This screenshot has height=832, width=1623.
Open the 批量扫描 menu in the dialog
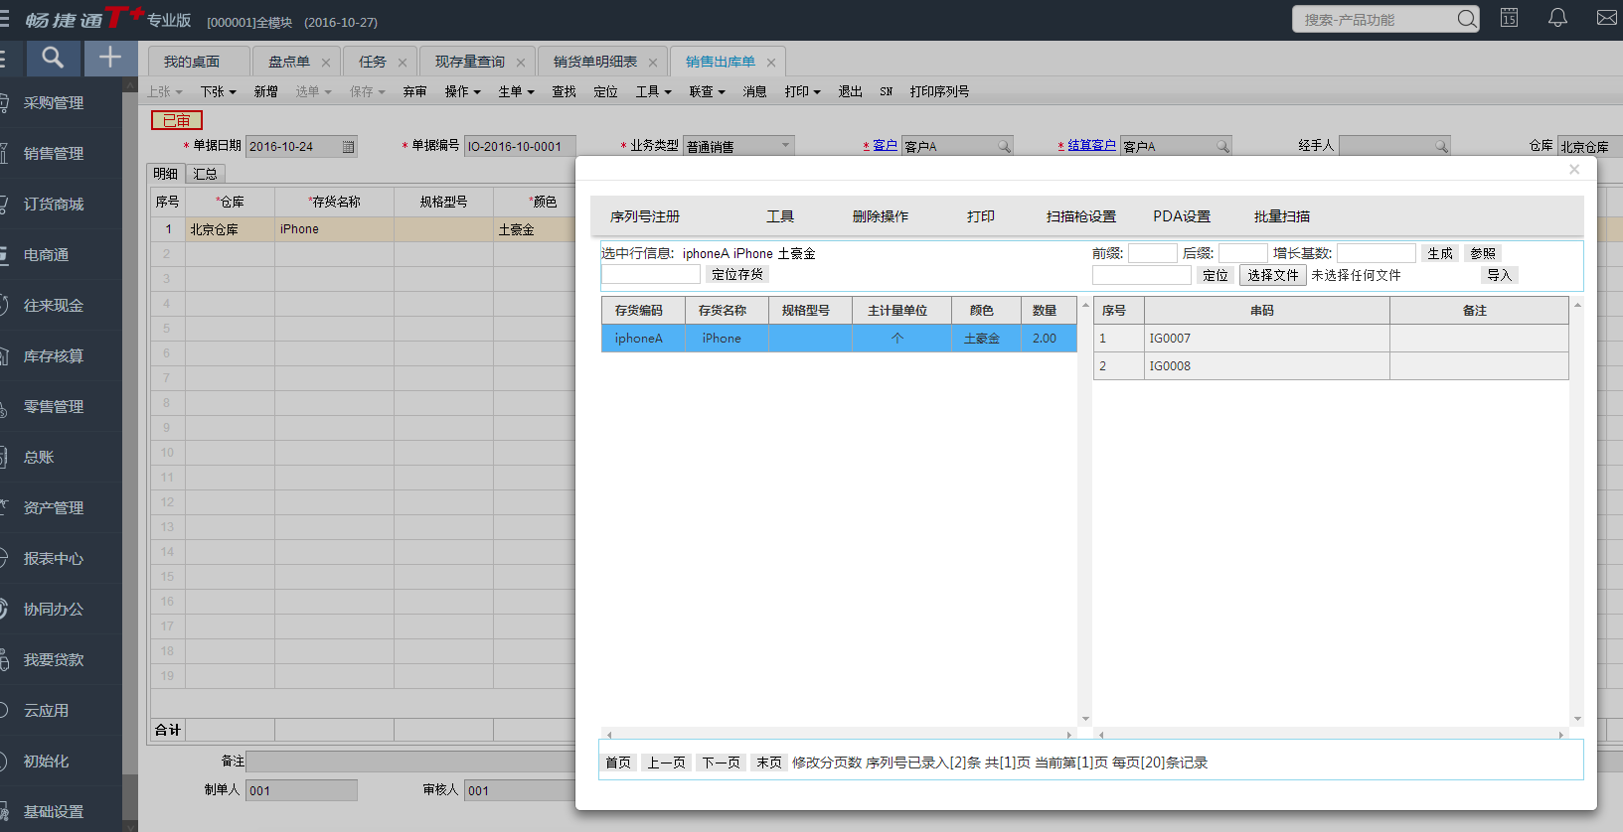coord(1281,216)
